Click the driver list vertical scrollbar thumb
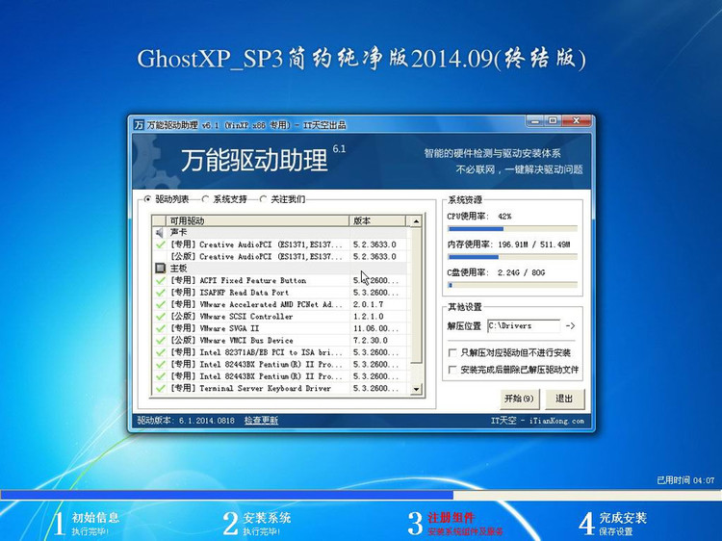 [416, 295]
